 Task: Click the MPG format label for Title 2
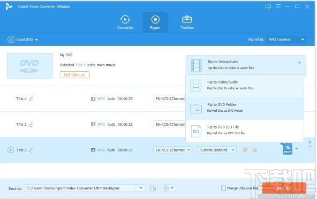[101, 124]
